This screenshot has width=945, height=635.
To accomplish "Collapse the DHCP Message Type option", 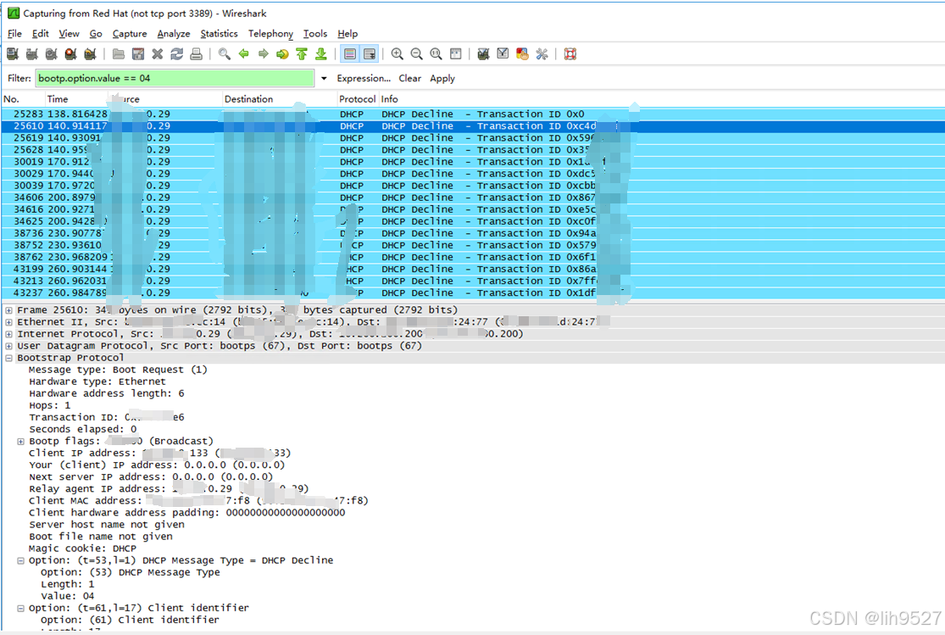I will pos(20,561).
